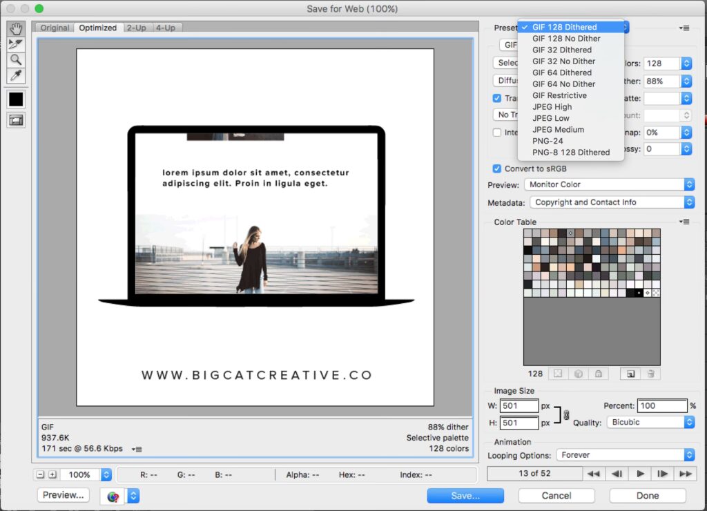Viewport: 707px width, 511px height.
Task: Toggle slices visibility icon
Action: click(16, 120)
